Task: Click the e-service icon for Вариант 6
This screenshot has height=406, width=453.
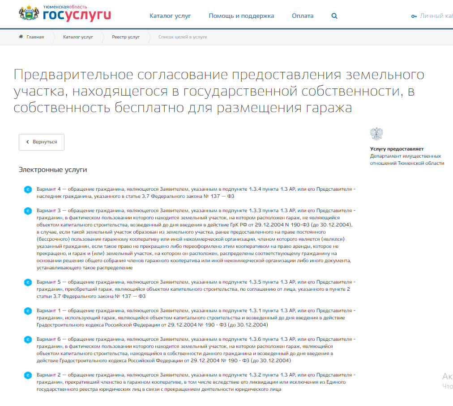Action: pyautogui.click(x=28, y=339)
